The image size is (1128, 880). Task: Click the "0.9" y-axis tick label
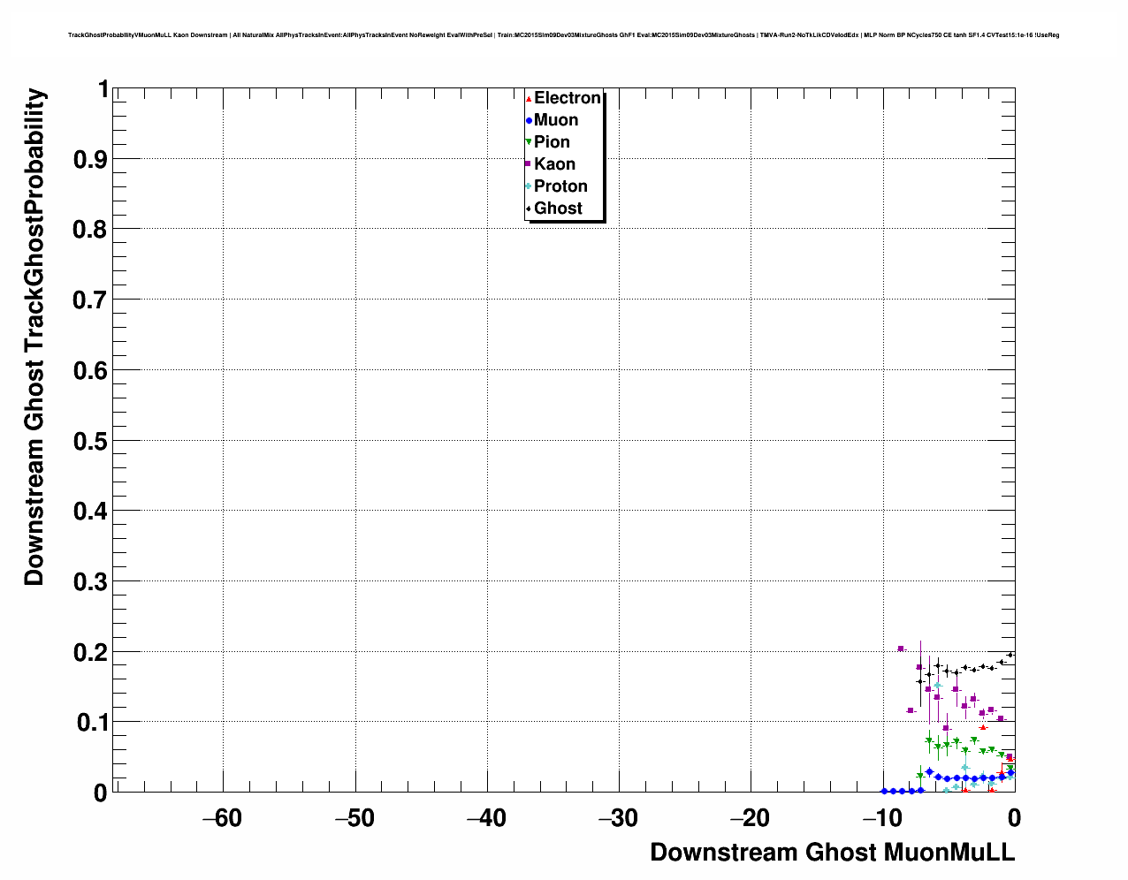tap(91, 159)
